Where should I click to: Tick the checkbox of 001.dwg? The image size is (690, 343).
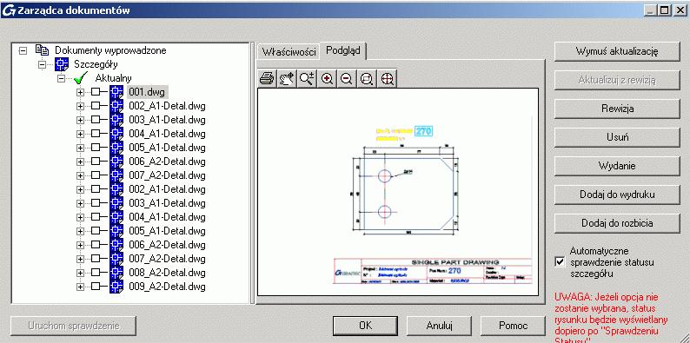tap(96, 92)
